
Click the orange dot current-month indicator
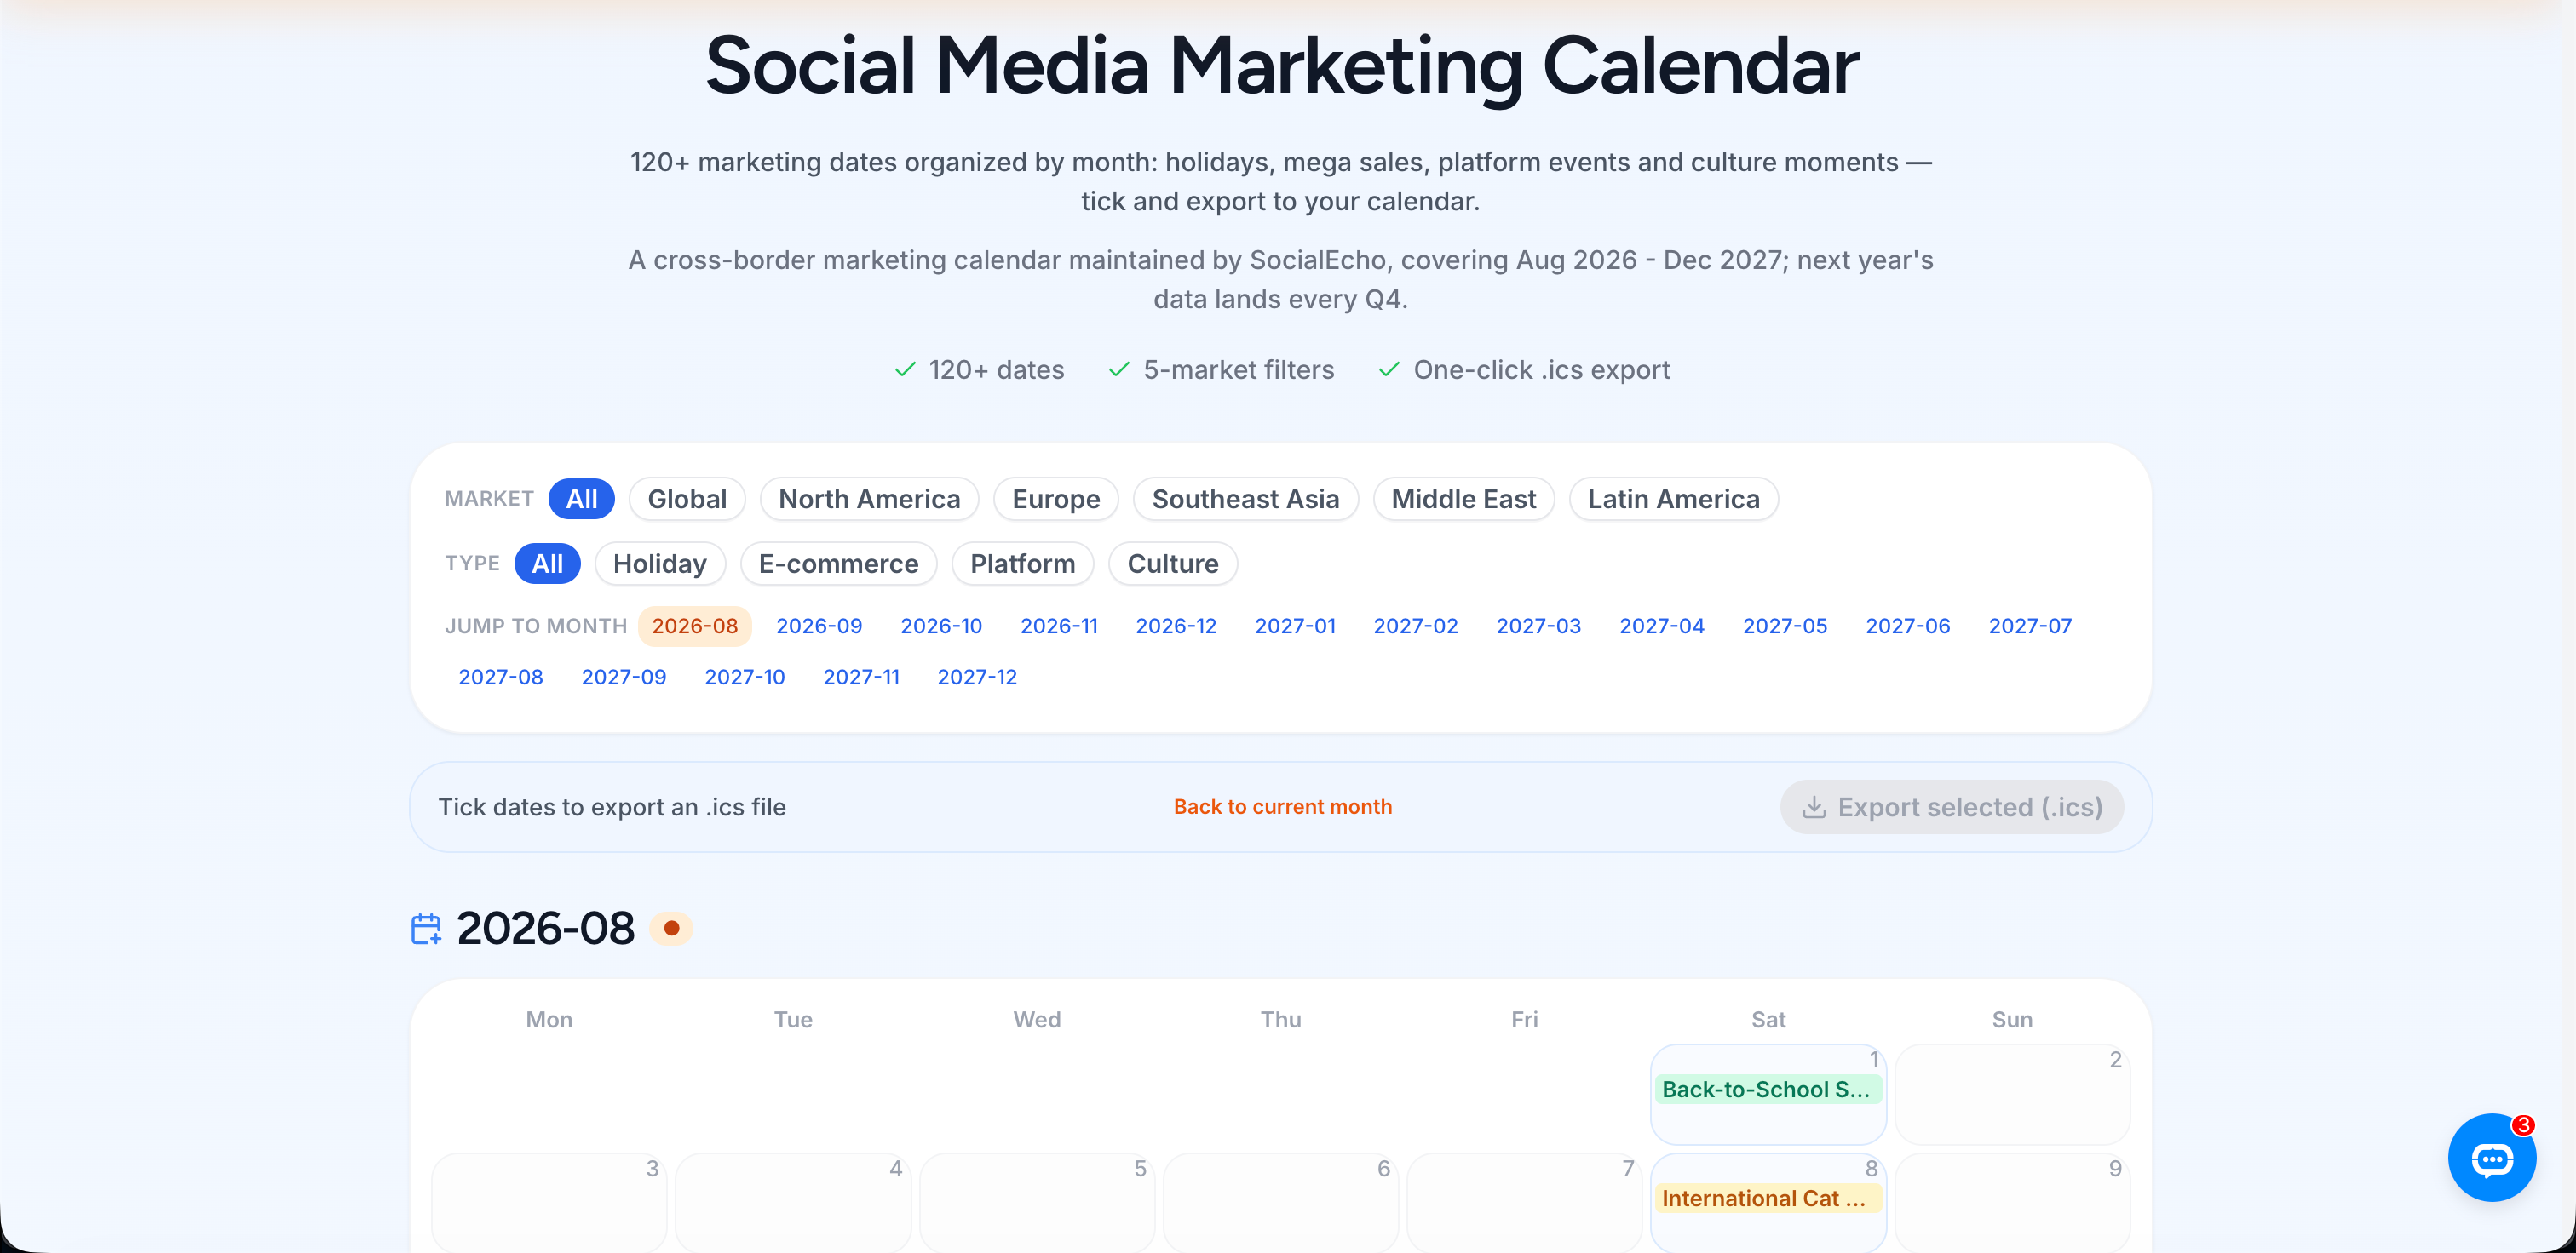(x=671, y=929)
